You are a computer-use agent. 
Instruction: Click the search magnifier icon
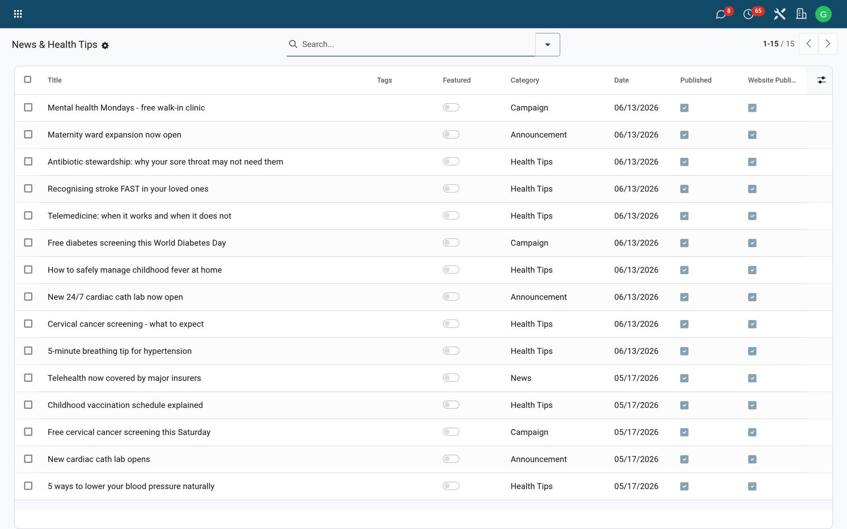[x=293, y=44]
